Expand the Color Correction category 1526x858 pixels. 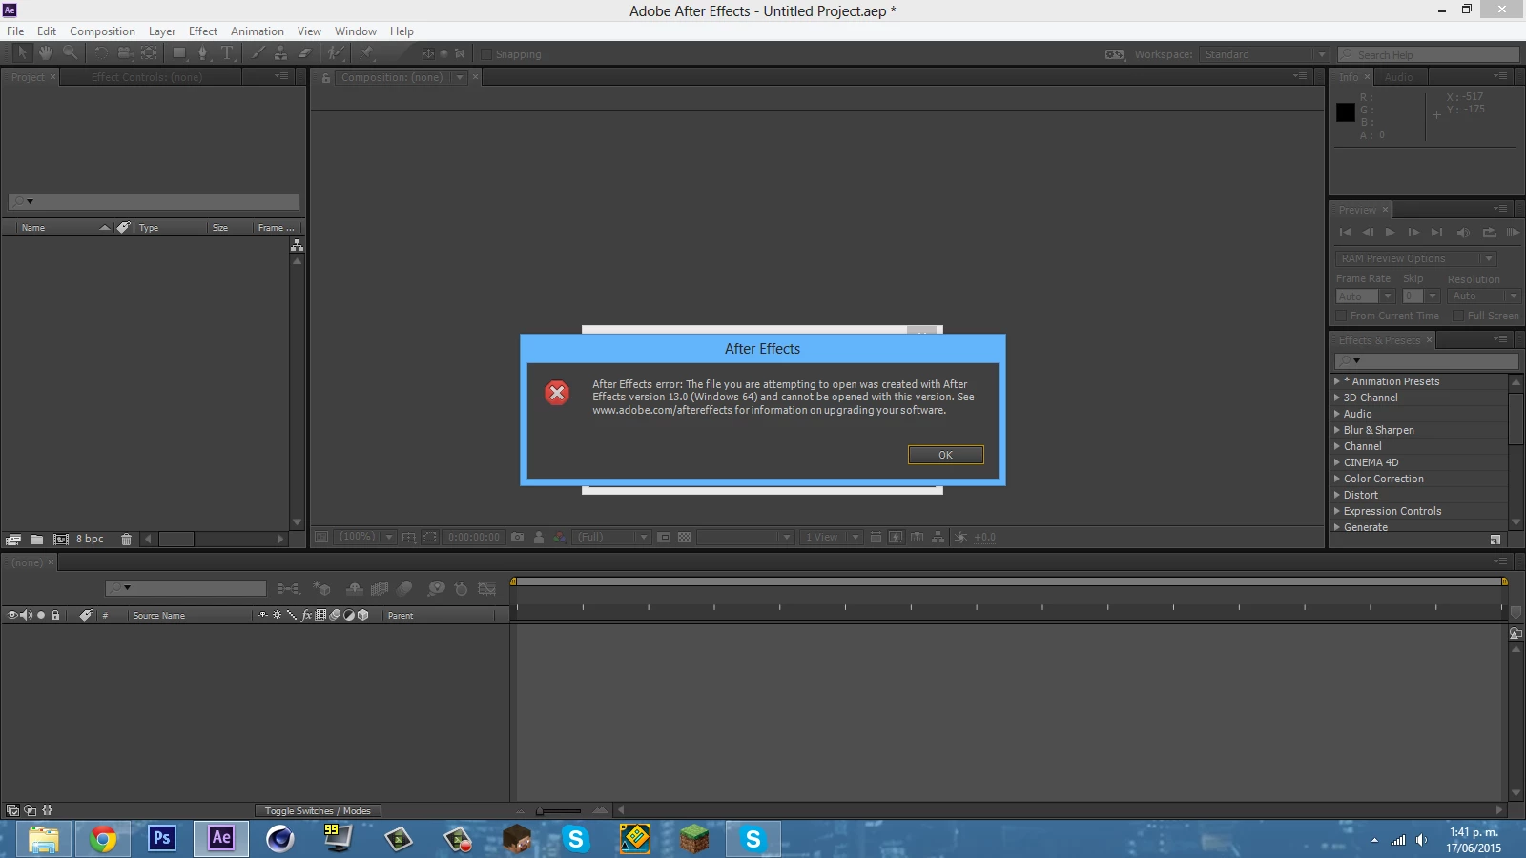click(x=1337, y=479)
